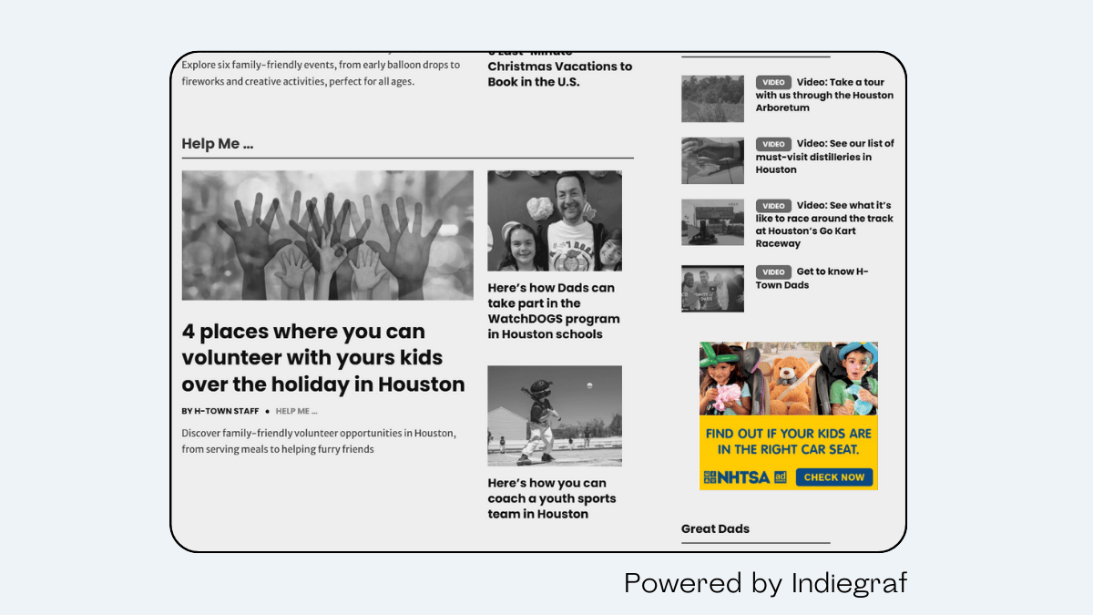Click the baseball kid thumbnail image
The width and height of the screenshot is (1093, 615).
point(554,415)
